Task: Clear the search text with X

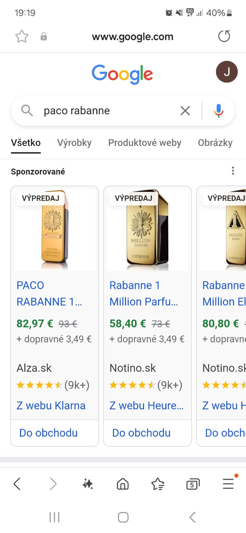Action: coord(185,111)
